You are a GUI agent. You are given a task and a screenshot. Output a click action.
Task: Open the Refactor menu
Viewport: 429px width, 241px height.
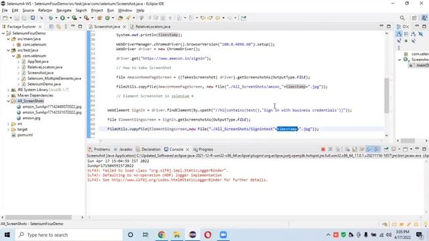pos(45,11)
